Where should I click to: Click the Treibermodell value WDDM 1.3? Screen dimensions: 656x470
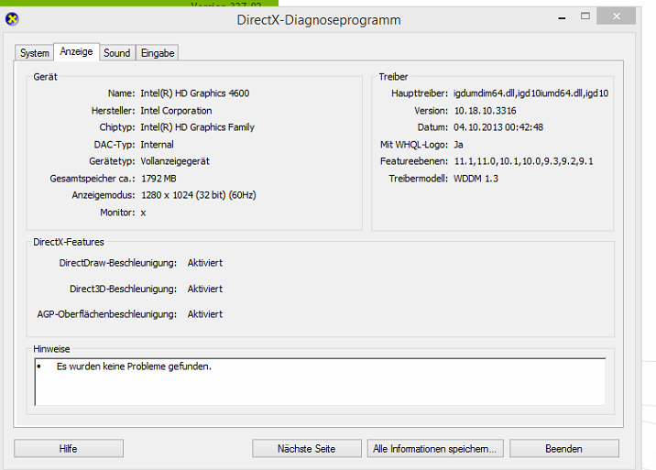coord(476,179)
